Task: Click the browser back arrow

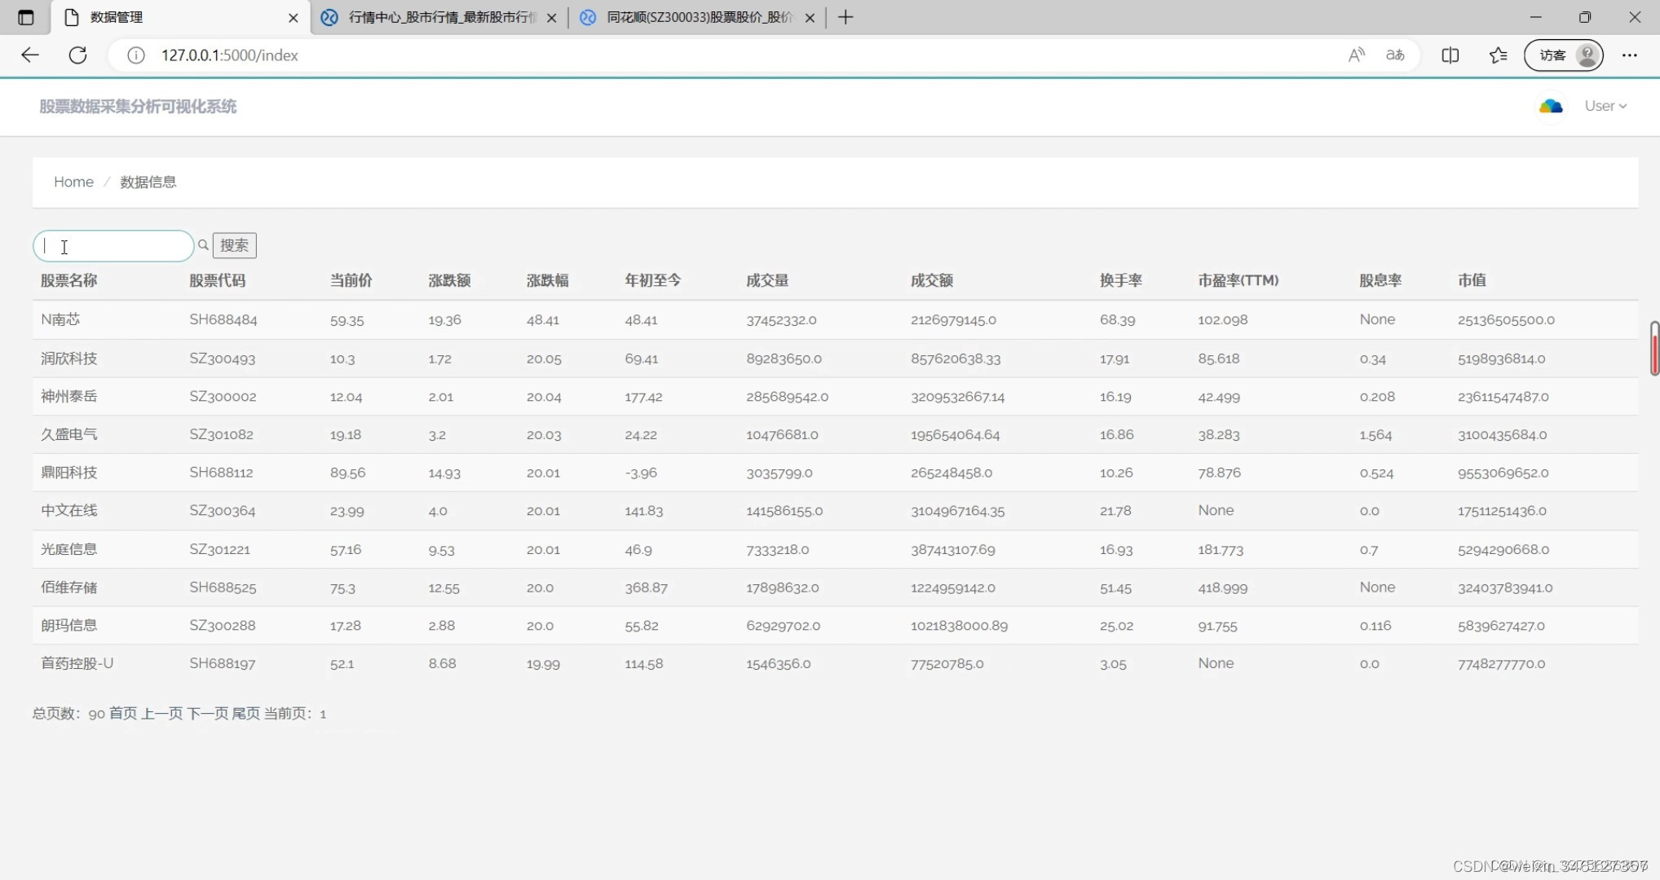Action: click(30, 55)
